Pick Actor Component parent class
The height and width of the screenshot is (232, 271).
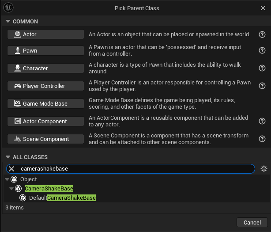[x=45, y=121]
